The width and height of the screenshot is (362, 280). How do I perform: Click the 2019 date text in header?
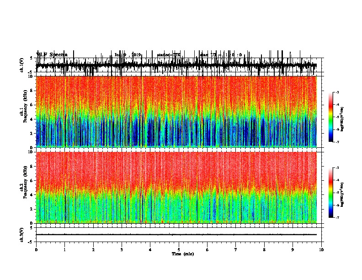136,55
